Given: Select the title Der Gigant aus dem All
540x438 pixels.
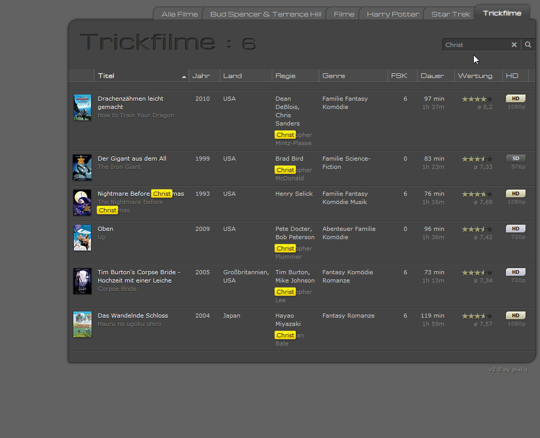Looking at the screenshot, I should click(x=132, y=159).
